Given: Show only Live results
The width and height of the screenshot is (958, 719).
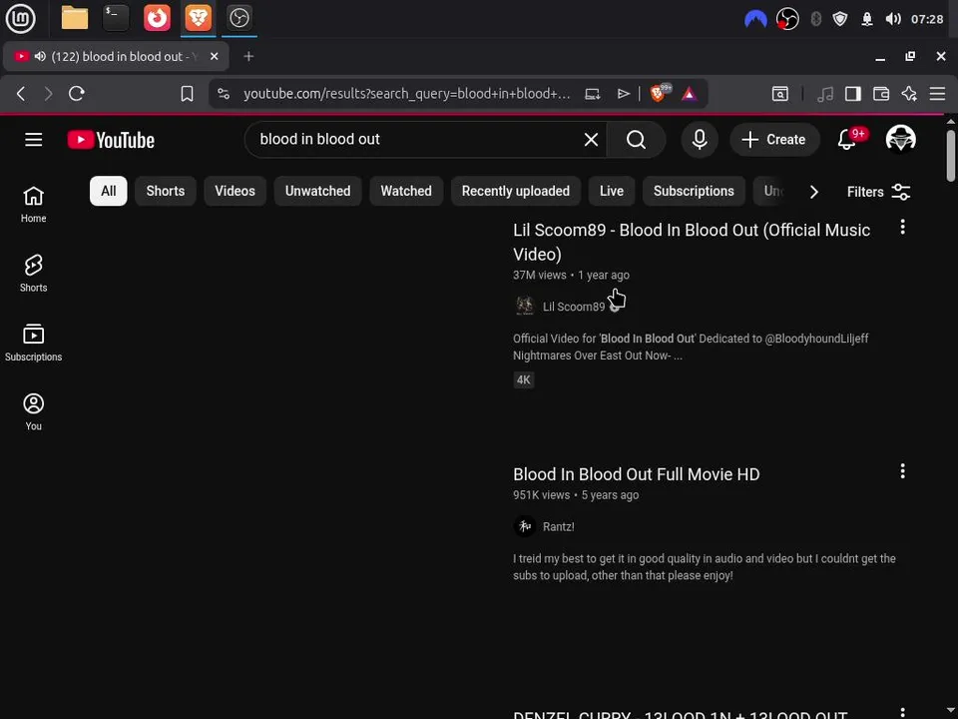Looking at the screenshot, I should click(x=611, y=191).
